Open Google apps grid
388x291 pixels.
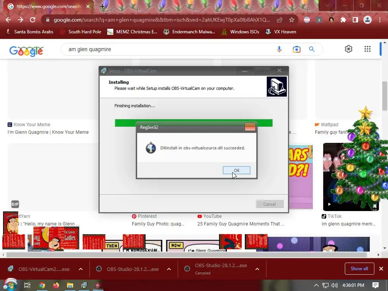[x=368, y=49]
